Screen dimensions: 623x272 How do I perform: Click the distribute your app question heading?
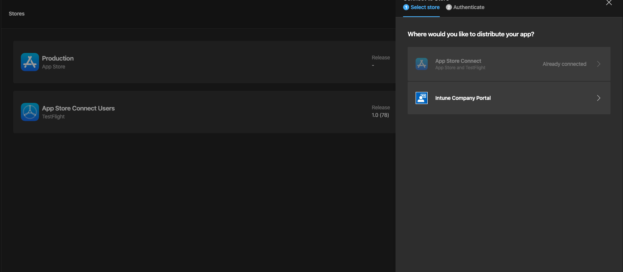point(471,34)
